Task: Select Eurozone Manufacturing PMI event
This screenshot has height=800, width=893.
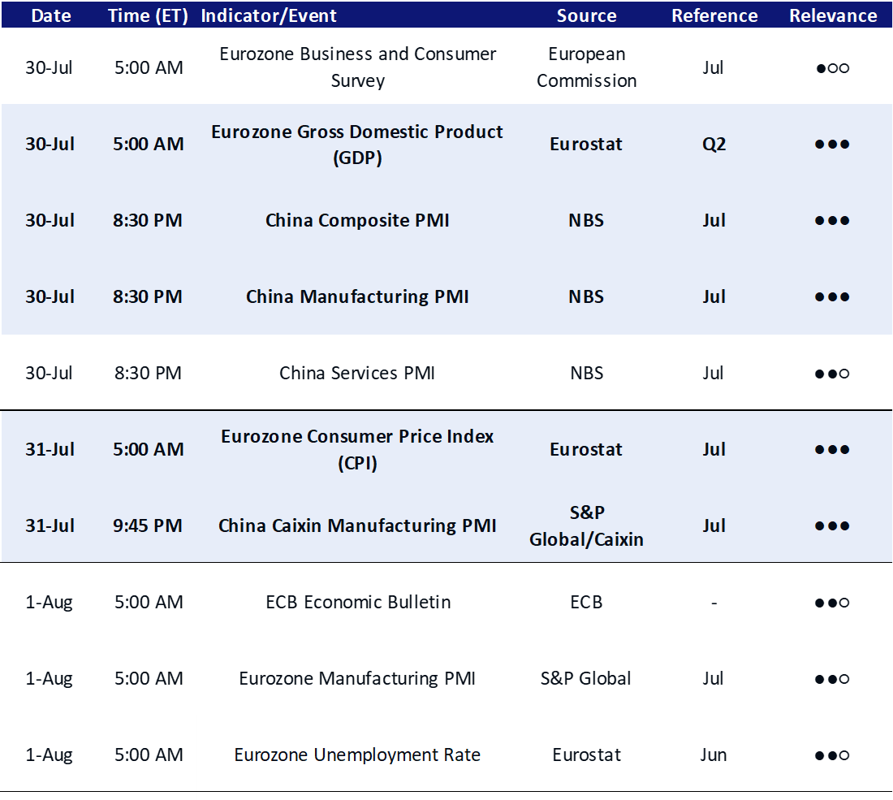Action: coord(357,679)
